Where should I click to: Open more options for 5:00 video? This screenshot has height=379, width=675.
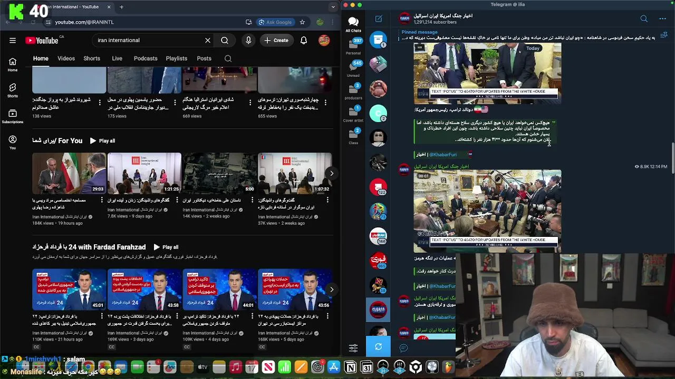coord(252,201)
